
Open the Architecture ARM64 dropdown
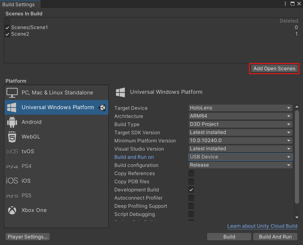(x=240, y=116)
